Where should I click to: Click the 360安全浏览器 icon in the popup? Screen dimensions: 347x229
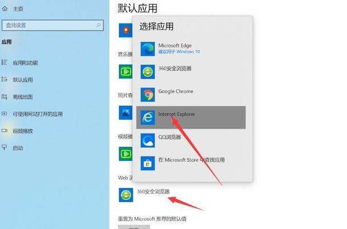point(148,72)
